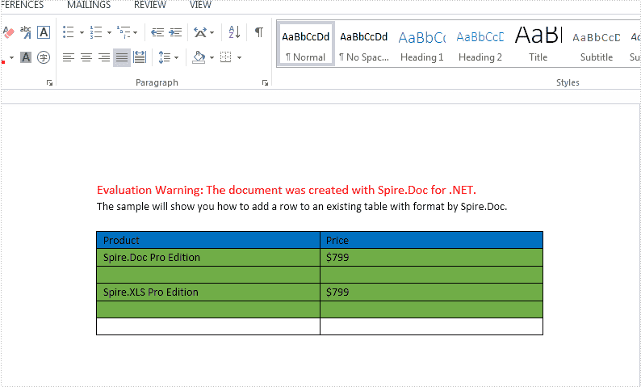Viewport: 641px width, 387px height.
Task: Click the Spire.XLS Pro Edition cell
Action: pos(208,292)
